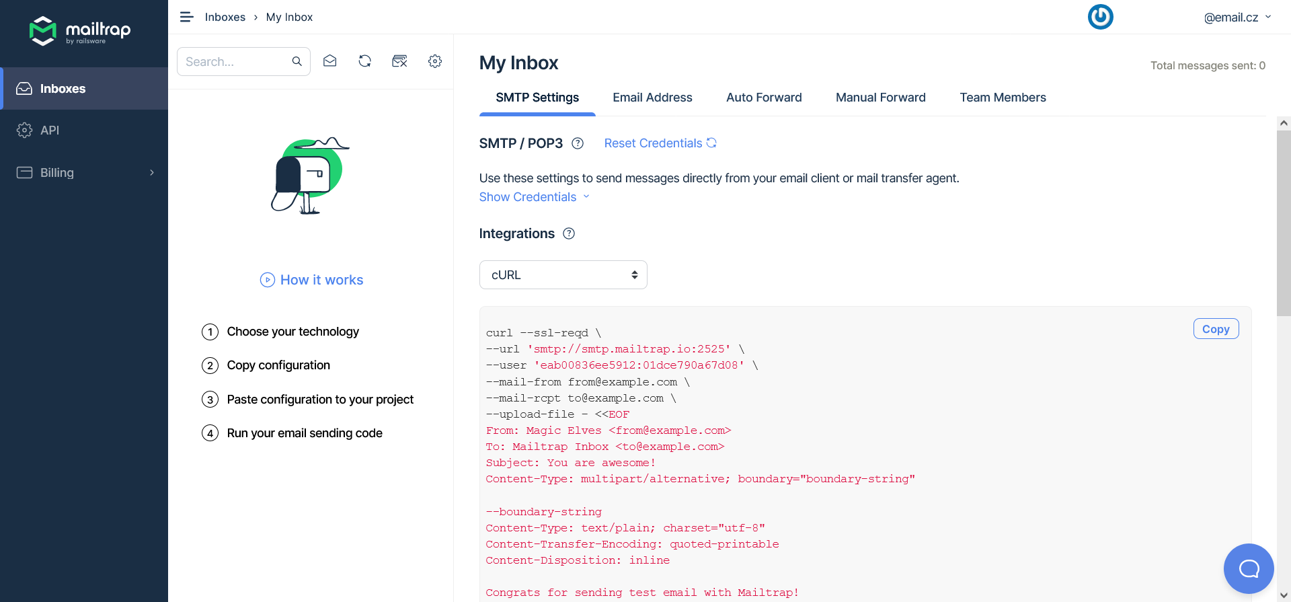Switch to the Auto Forward tab

[764, 98]
